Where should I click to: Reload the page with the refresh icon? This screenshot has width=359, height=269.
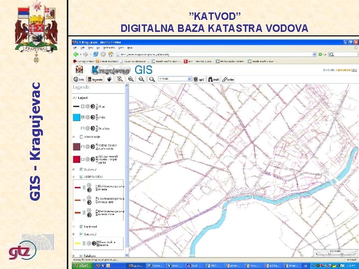96,54
